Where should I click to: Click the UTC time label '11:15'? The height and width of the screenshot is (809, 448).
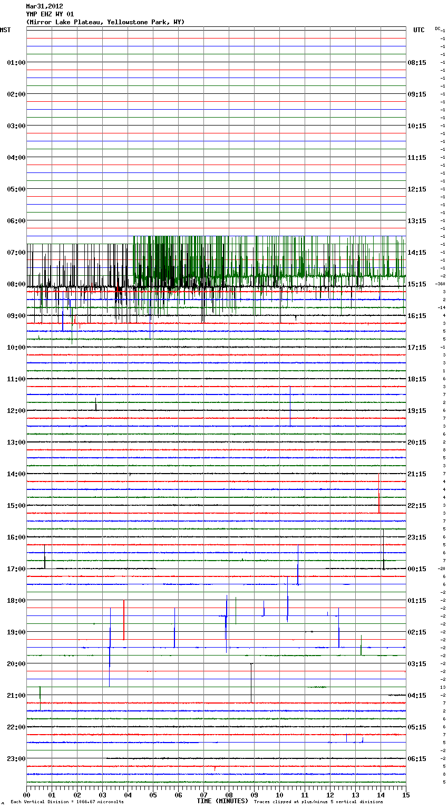click(417, 158)
